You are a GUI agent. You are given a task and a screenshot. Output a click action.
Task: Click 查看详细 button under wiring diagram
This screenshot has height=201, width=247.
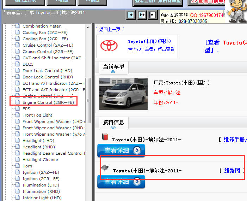click(x=121, y=182)
